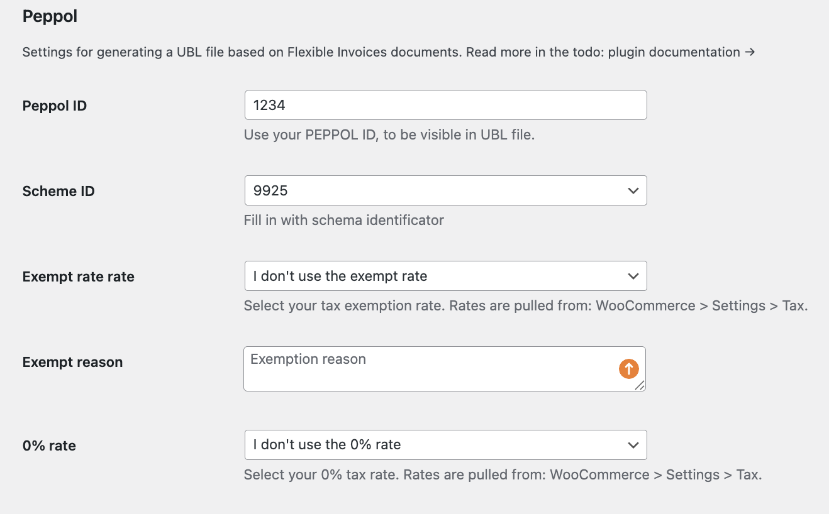The width and height of the screenshot is (829, 514).
Task: Open the Scheme ID selector showing 9925
Action: (445, 190)
